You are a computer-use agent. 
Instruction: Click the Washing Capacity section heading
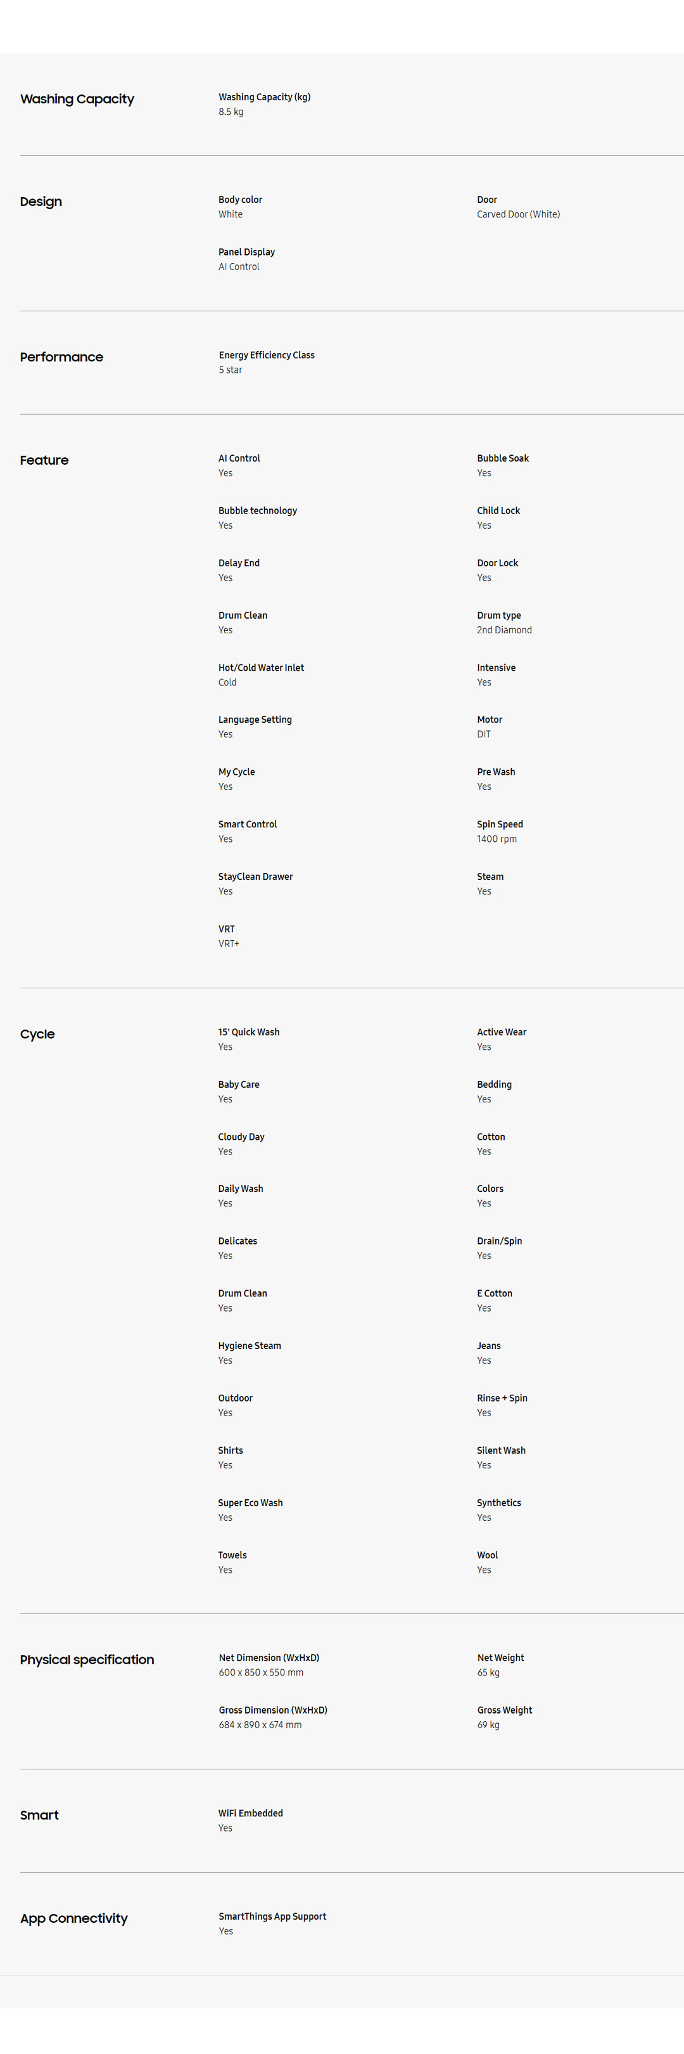pos(77,99)
